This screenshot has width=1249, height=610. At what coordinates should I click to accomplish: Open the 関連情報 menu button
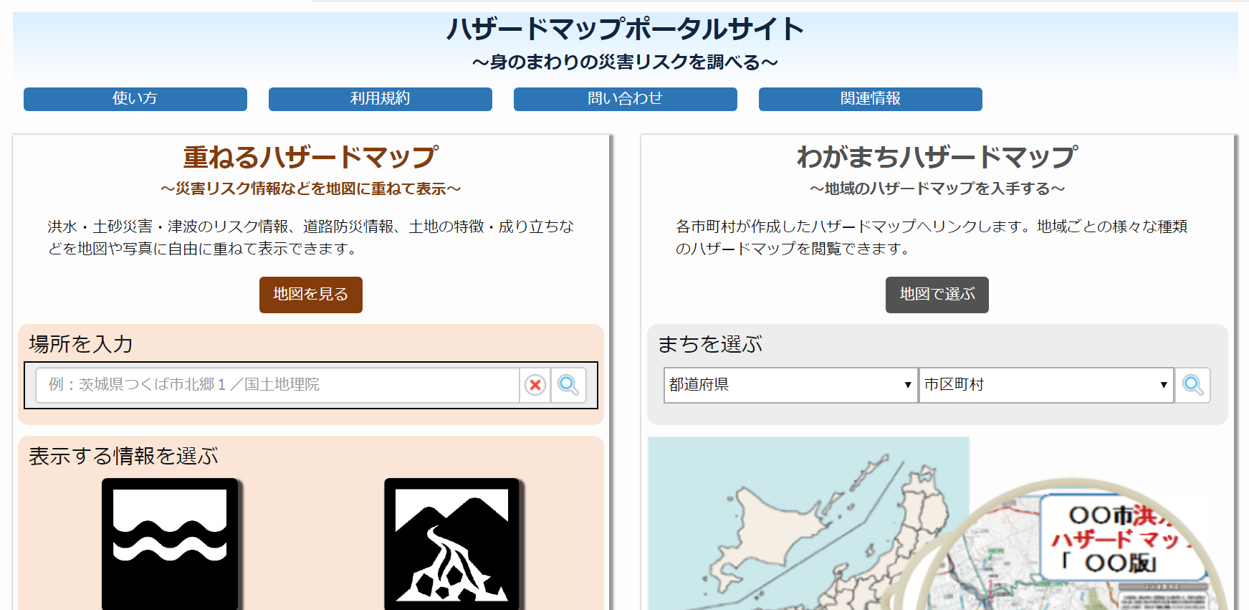click(871, 99)
